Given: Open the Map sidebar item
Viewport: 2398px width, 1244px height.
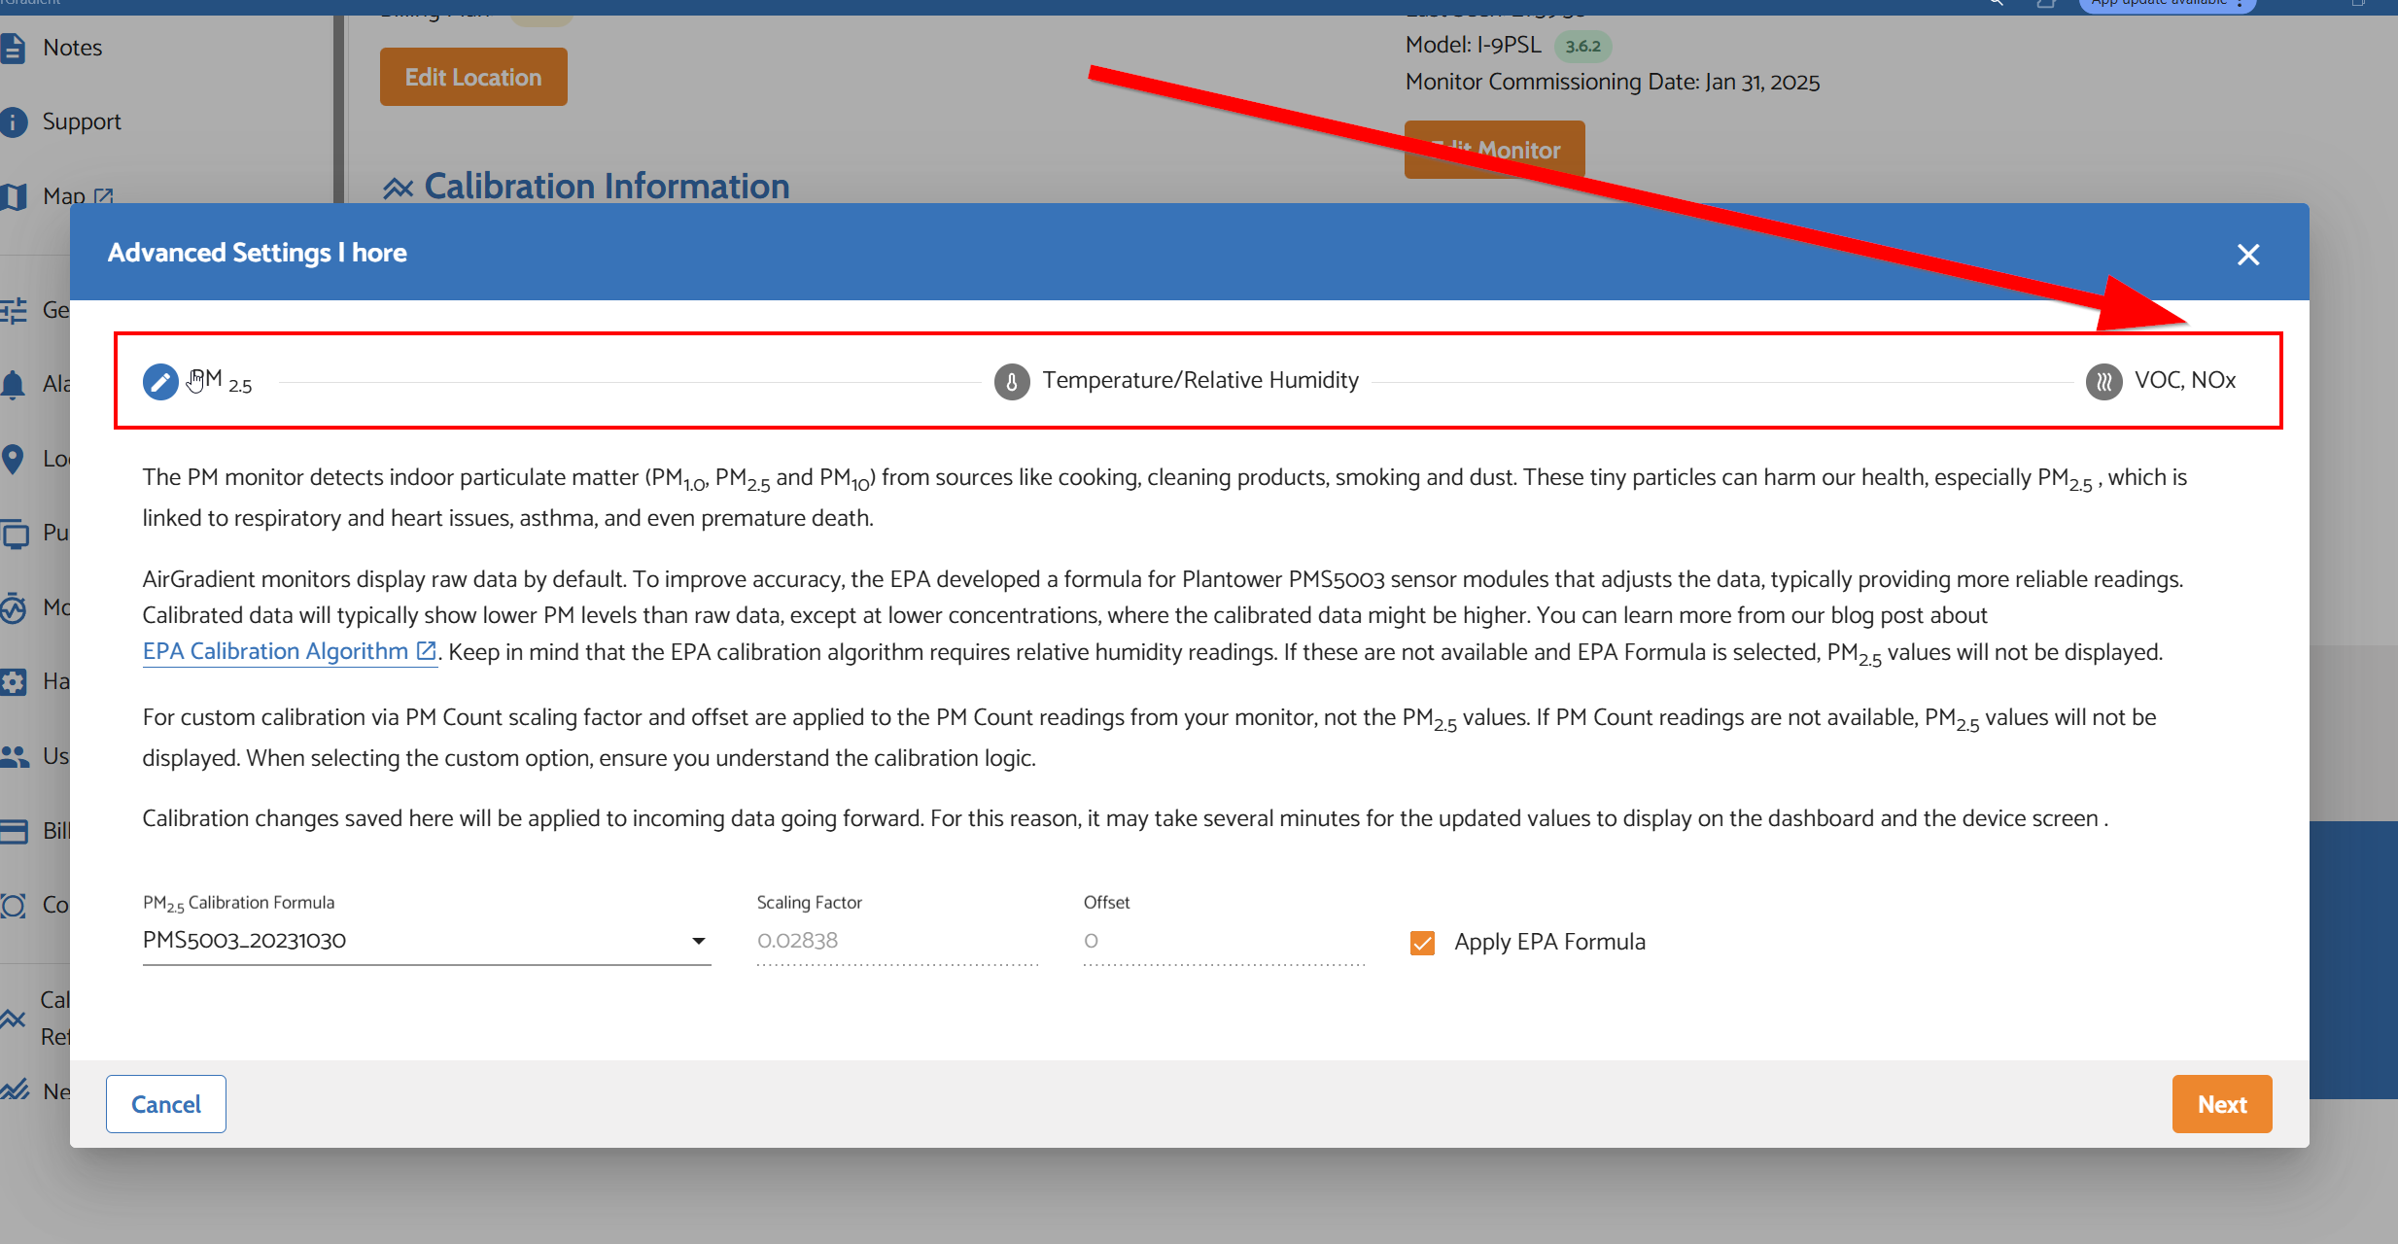Looking at the screenshot, I should [x=64, y=195].
